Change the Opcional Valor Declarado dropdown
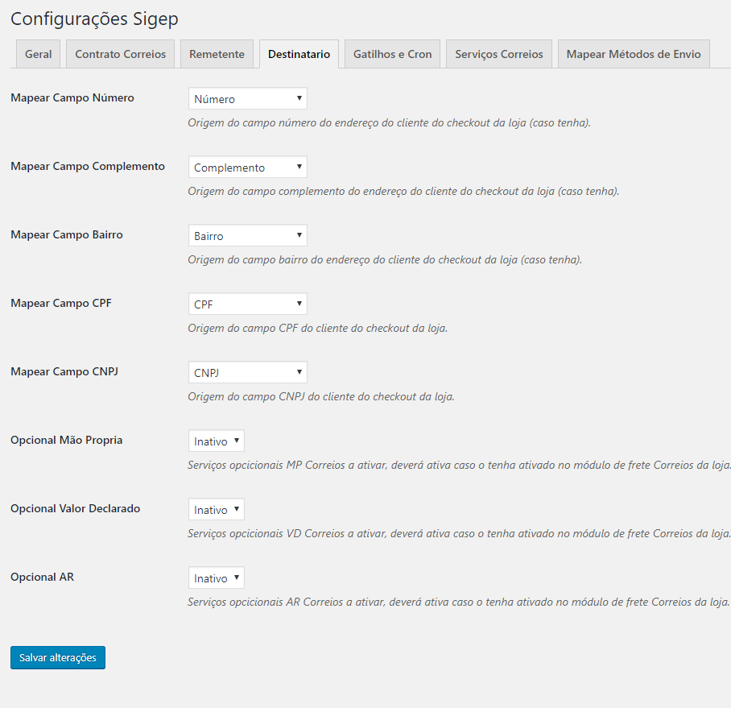The height and width of the screenshot is (708, 731). pyautogui.click(x=216, y=510)
